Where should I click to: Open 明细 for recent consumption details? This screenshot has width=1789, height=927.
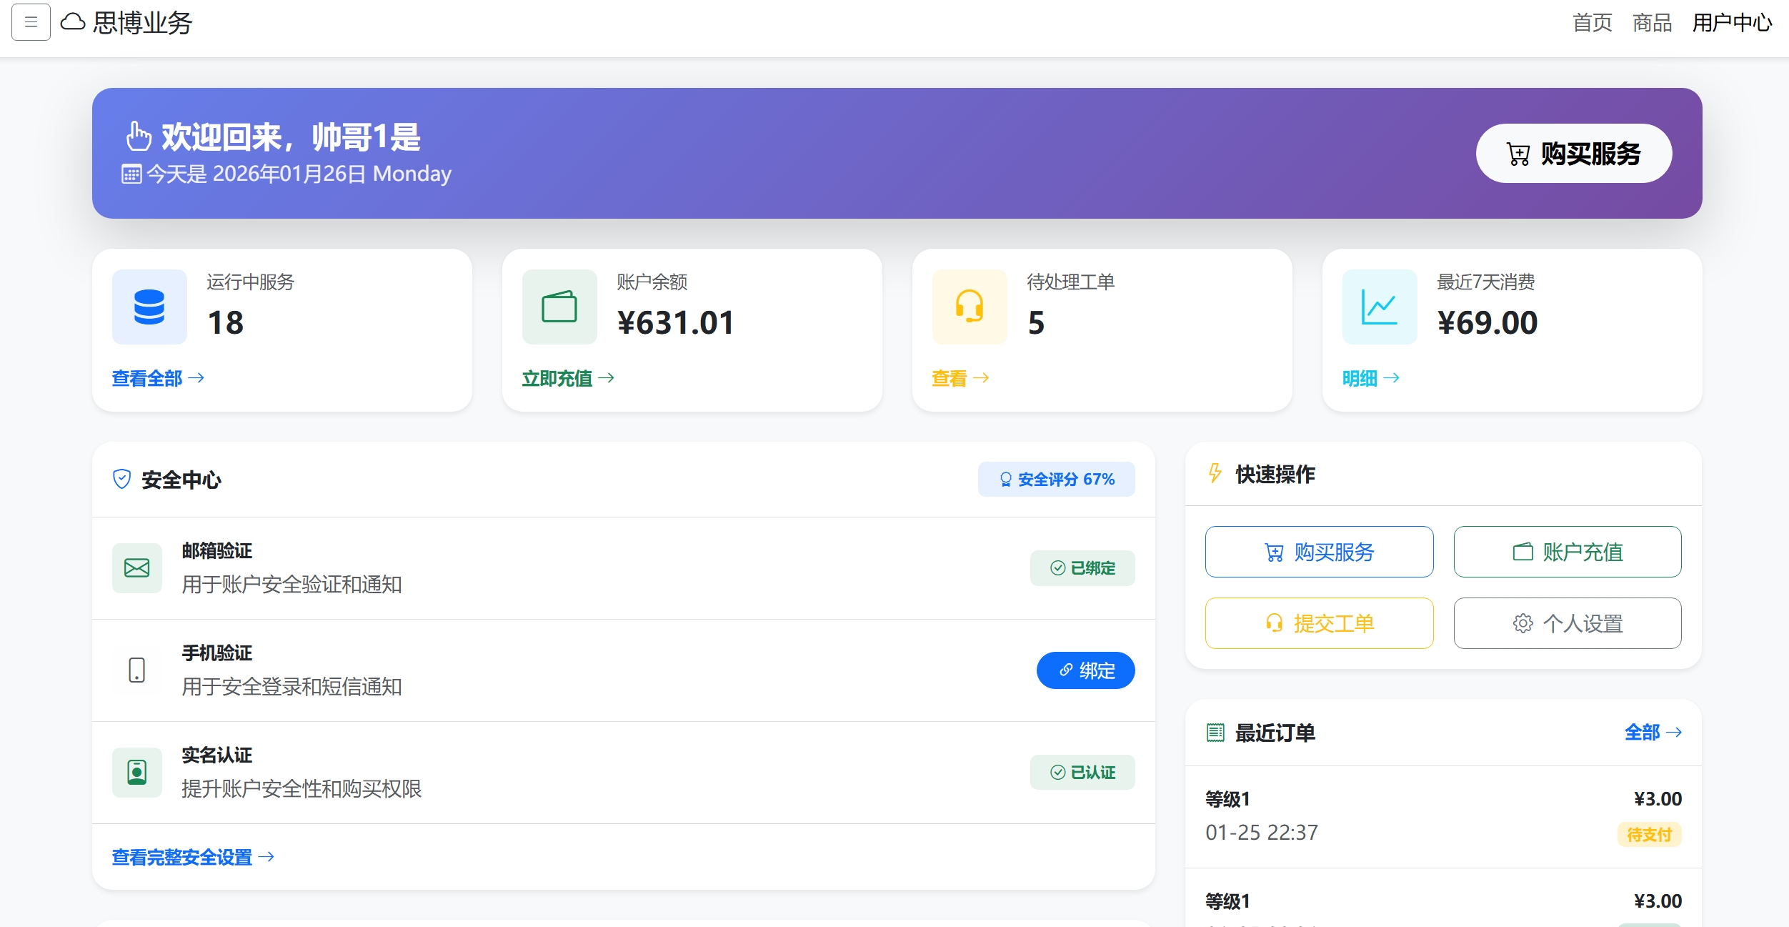coord(1370,377)
